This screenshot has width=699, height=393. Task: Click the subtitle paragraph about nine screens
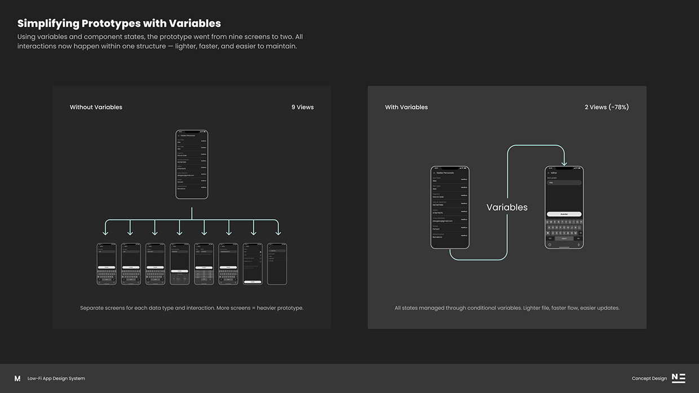click(160, 41)
